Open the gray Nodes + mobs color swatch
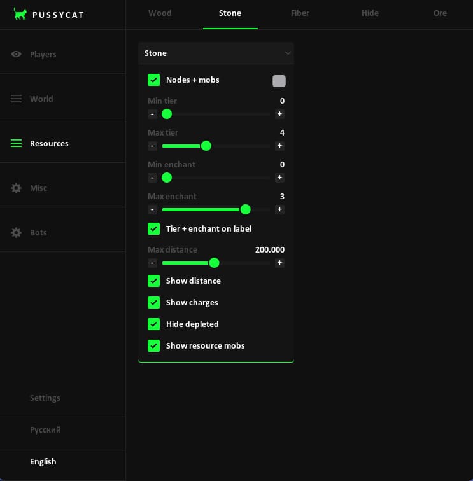The width and height of the screenshot is (473, 481). click(279, 81)
